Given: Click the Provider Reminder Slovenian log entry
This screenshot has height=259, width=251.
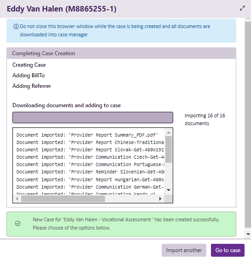Looking at the screenshot, I should 90,172.
